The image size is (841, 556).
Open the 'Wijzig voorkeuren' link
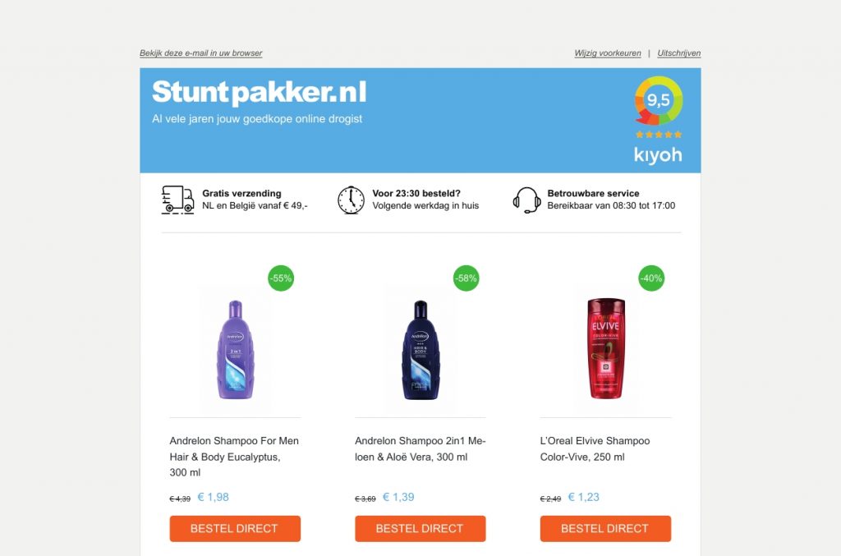(x=607, y=53)
